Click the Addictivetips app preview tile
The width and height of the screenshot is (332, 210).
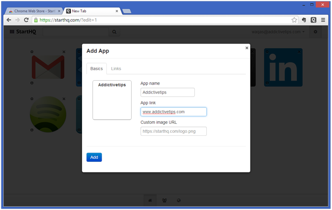tap(112, 100)
